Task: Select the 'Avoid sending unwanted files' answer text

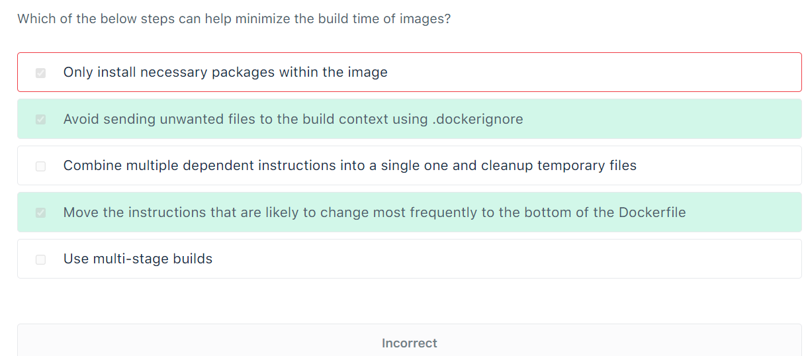Action: click(x=292, y=119)
